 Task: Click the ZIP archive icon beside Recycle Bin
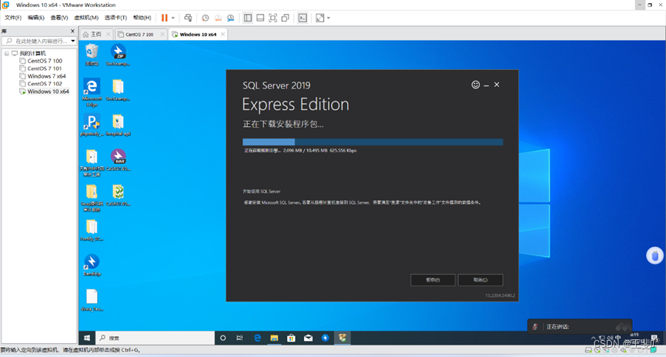(x=118, y=55)
